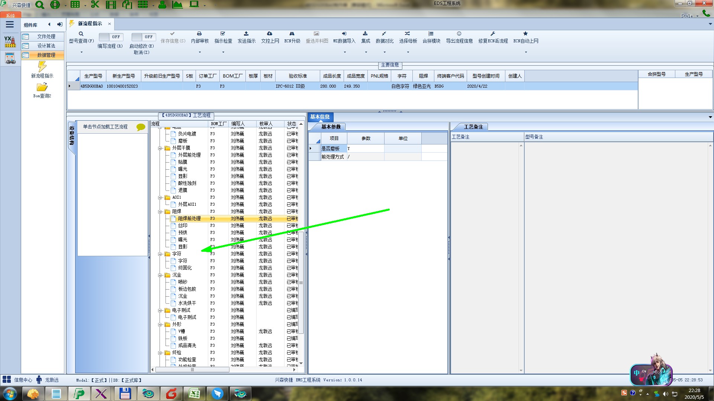Collapse the 沉金 tree folder

(x=160, y=276)
